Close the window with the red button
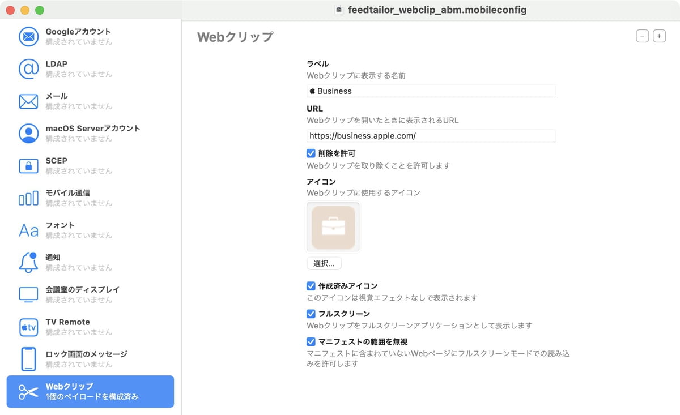This screenshot has height=415, width=680. (10, 10)
